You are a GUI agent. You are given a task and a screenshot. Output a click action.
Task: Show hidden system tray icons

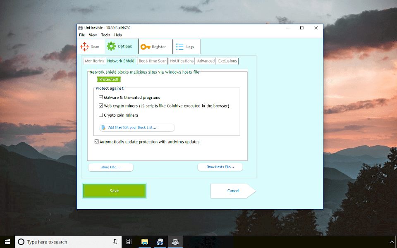tap(392, 242)
